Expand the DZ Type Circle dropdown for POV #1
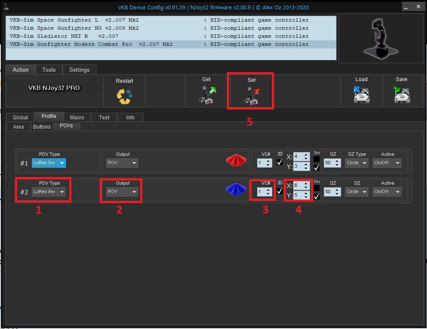This screenshot has height=329, width=427. tap(356, 163)
